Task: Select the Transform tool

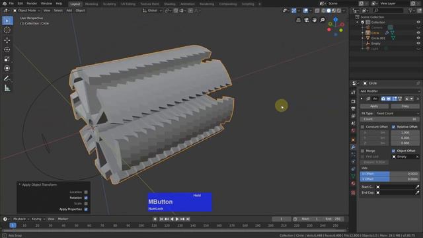Action: (7, 68)
